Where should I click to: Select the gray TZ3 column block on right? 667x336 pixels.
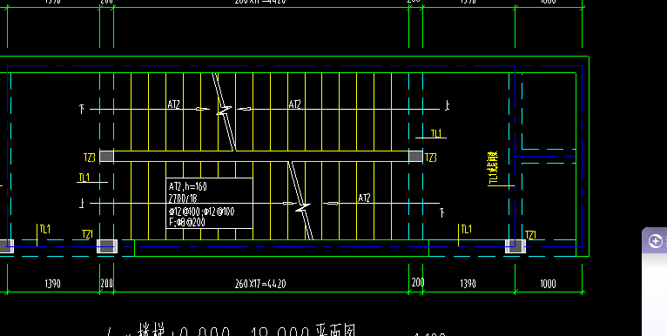[415, 156]
